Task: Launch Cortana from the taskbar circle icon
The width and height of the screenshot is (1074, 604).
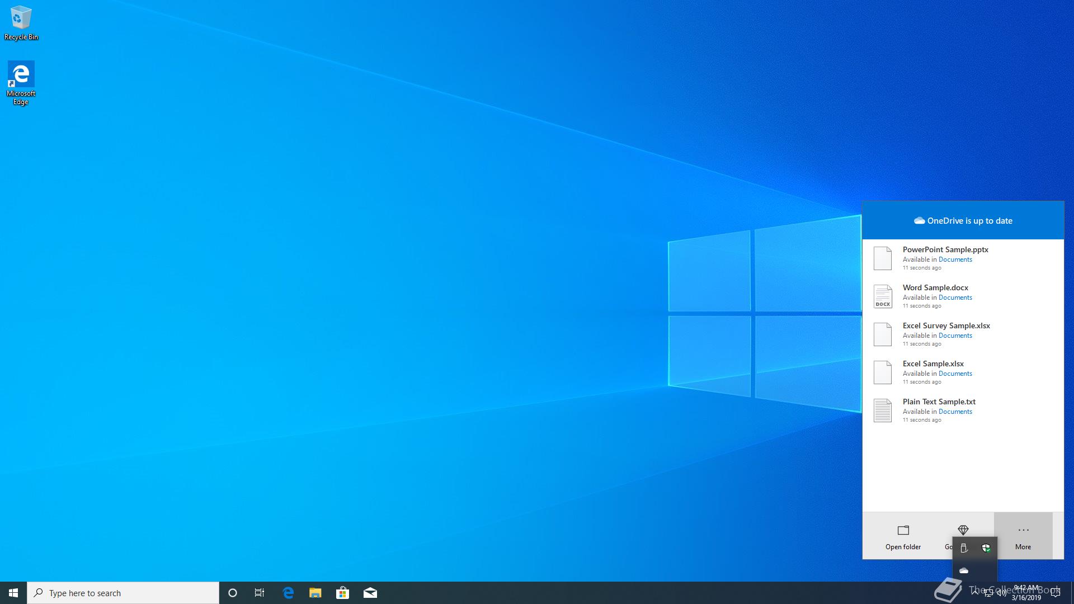Action: pyautogui.click(x=233, y=593)
